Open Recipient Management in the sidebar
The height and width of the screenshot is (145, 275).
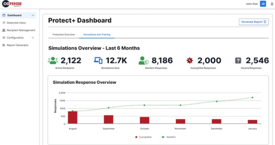(21, 30)
